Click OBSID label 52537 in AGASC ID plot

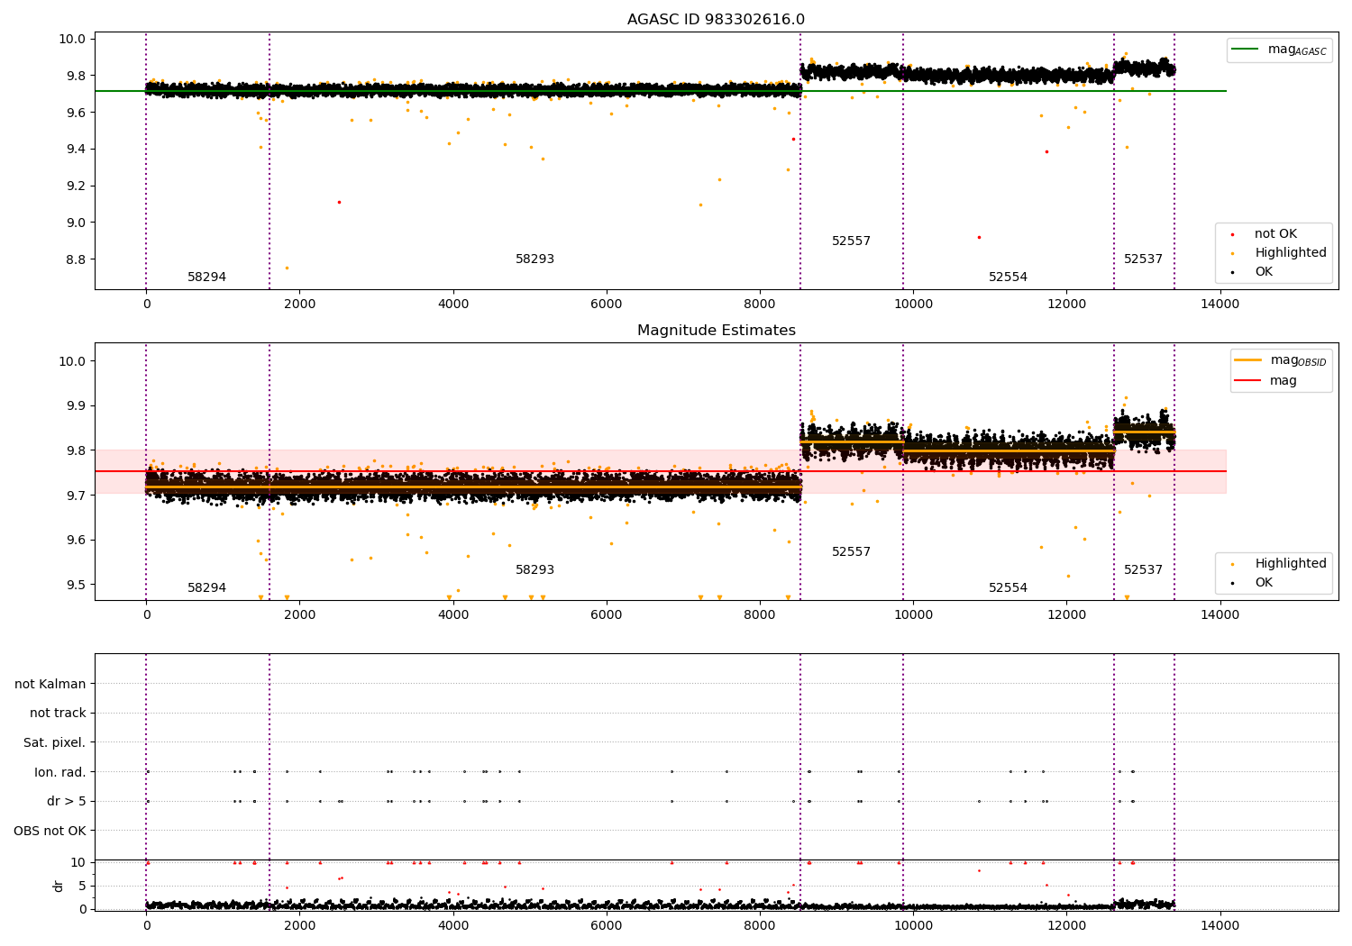(1143, 259)
